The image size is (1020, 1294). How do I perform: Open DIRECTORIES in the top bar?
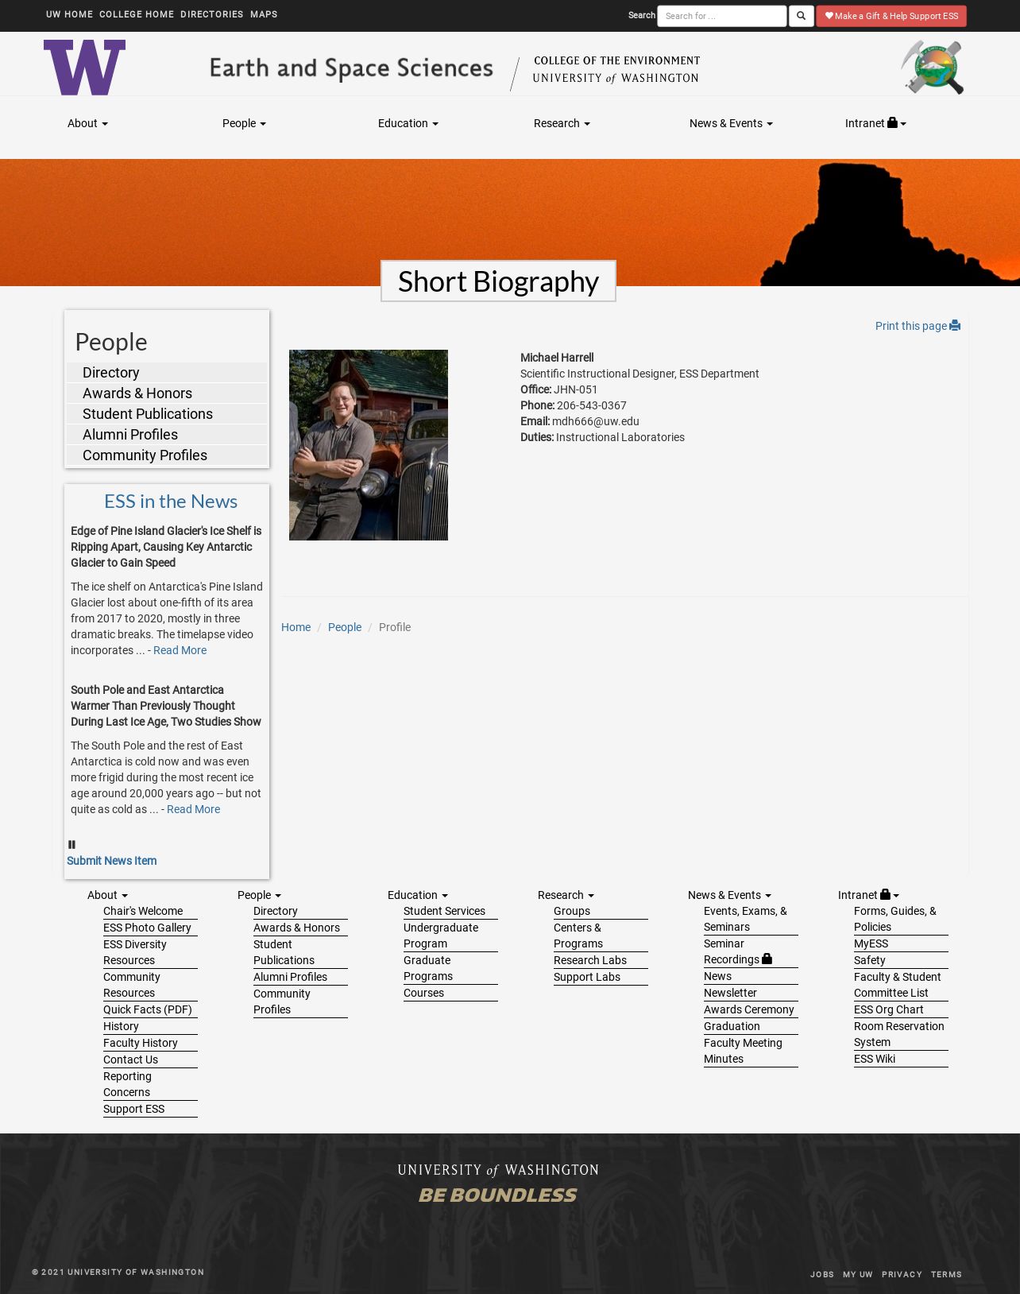212,14
